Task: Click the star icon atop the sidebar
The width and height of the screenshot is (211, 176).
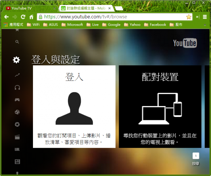Action: click(x=17, y=30)
